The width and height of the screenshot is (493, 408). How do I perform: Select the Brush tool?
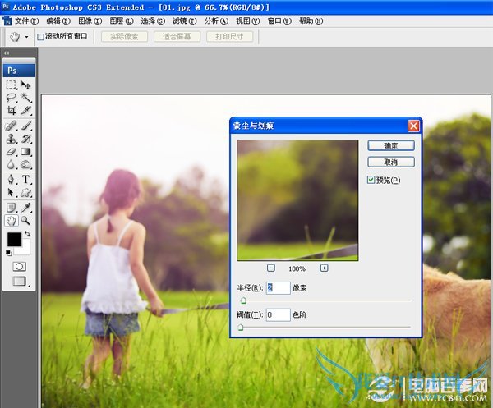(x=25, y=126)
